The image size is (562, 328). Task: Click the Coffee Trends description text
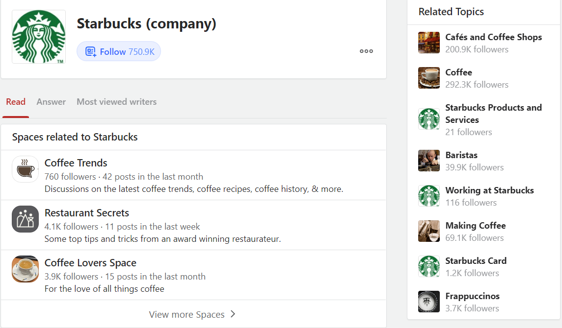click(x=194, y=189)
